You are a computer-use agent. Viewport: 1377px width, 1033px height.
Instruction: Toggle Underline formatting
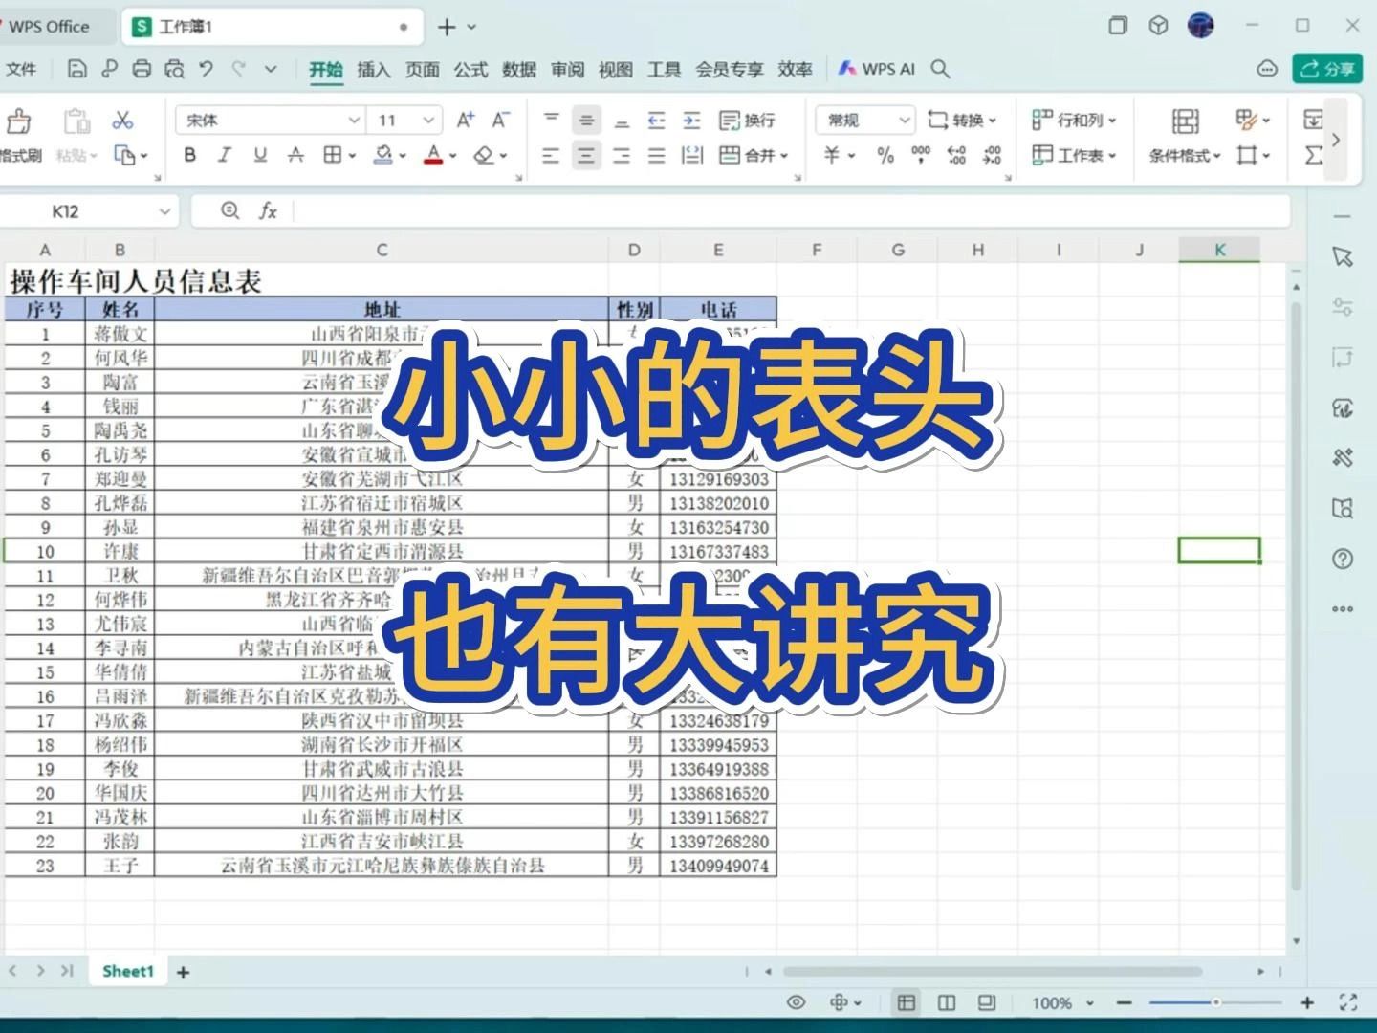260,155
